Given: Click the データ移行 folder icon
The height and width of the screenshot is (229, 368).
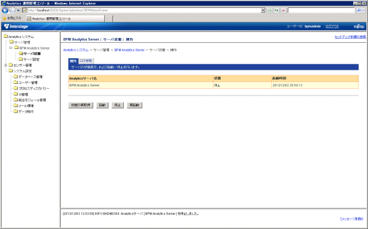Looking at the screenshot, I should pyautogui.click(x=16, y=111).
